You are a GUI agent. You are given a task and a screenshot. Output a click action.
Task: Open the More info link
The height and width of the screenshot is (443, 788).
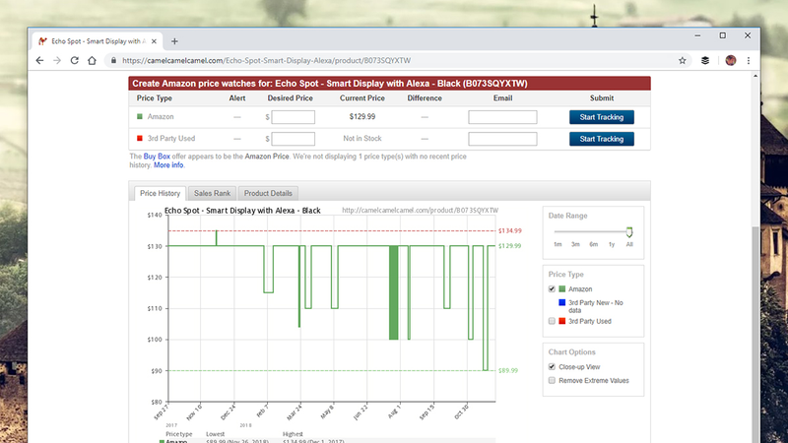168,164
